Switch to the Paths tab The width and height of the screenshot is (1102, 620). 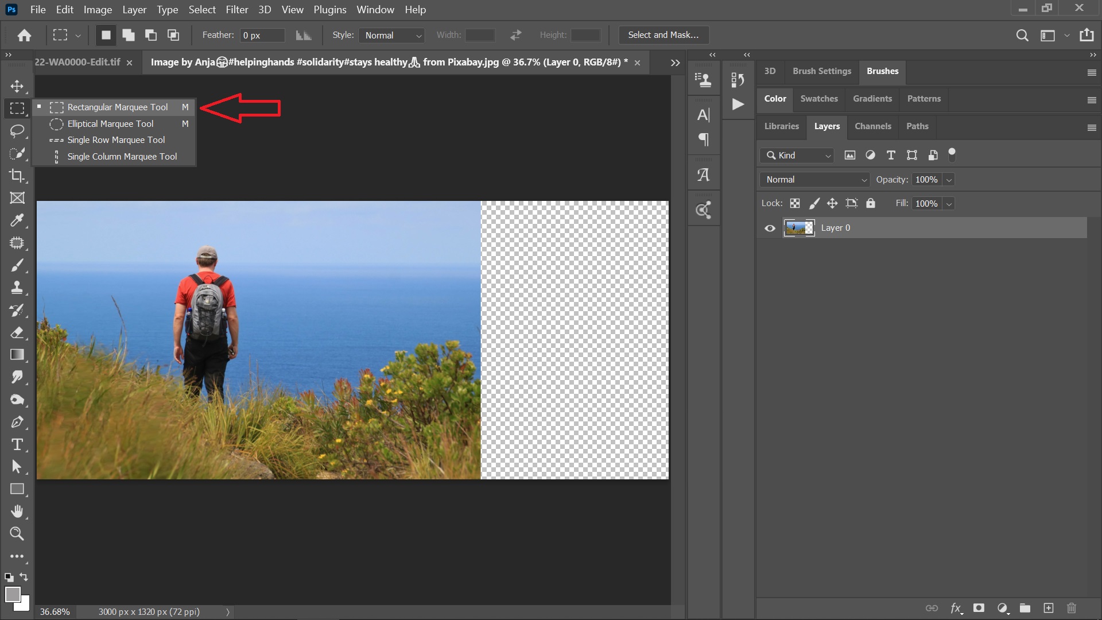point(917,125)
